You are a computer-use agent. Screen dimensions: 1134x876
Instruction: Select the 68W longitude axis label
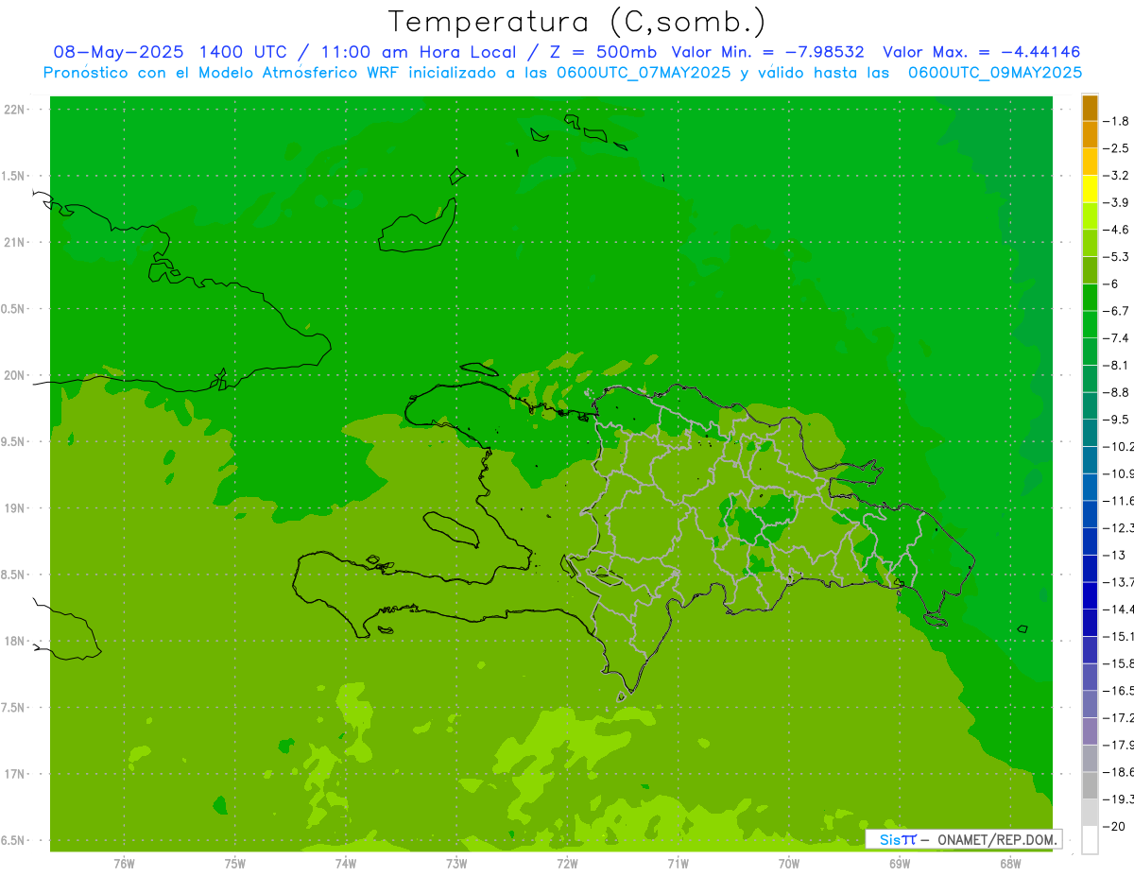click(1010, 863)
